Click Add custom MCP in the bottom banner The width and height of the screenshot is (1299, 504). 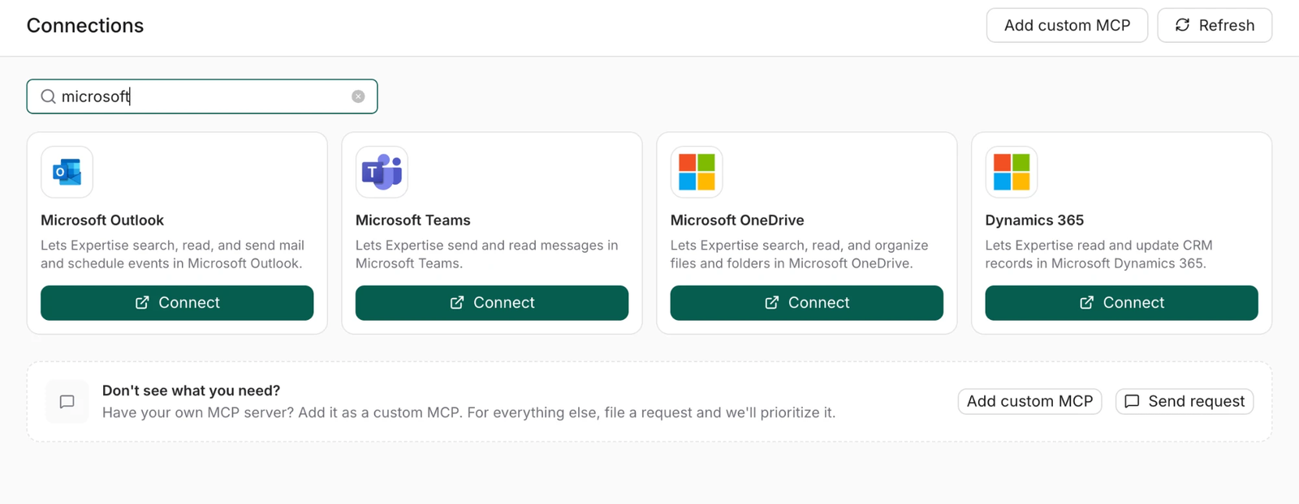tap(1029, 401)
